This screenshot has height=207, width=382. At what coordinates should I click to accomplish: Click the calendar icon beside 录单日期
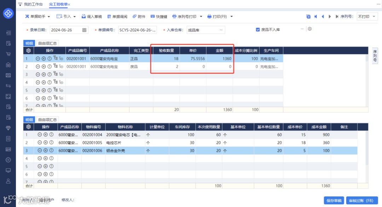tap(84, 30)
